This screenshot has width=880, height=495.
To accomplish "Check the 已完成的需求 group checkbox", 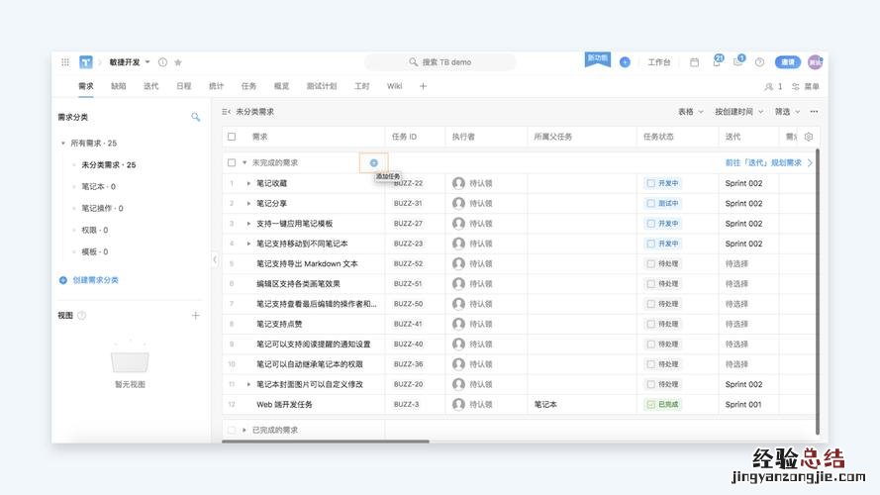I will tap(232, 430).
